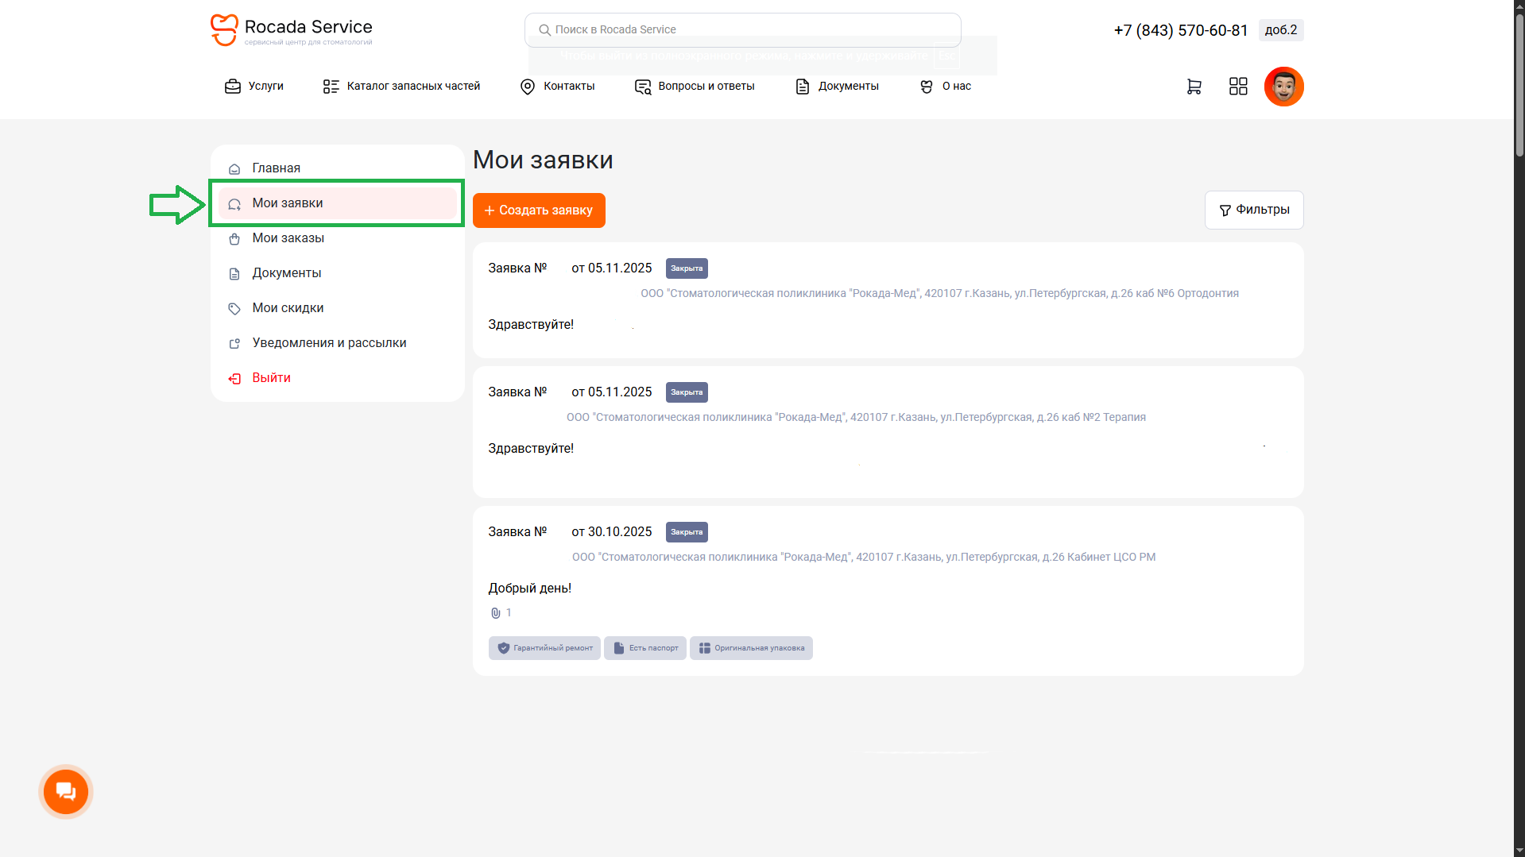
Task: Open the orange chat widget
Action: 66,791
